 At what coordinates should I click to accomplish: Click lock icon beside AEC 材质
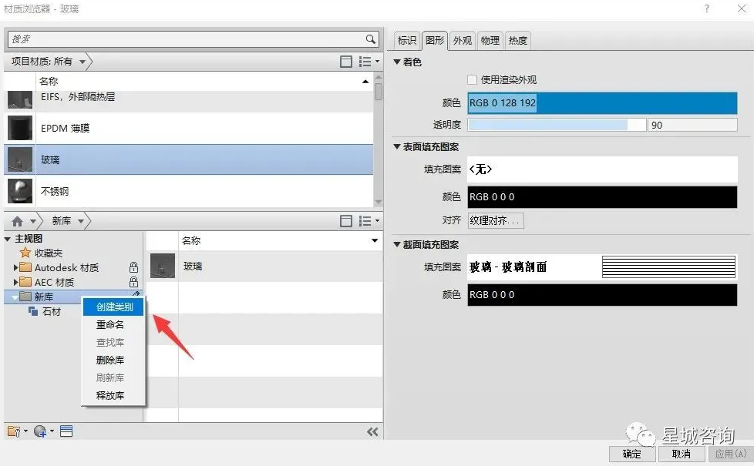pyautogui.click(x=133, y=282)
